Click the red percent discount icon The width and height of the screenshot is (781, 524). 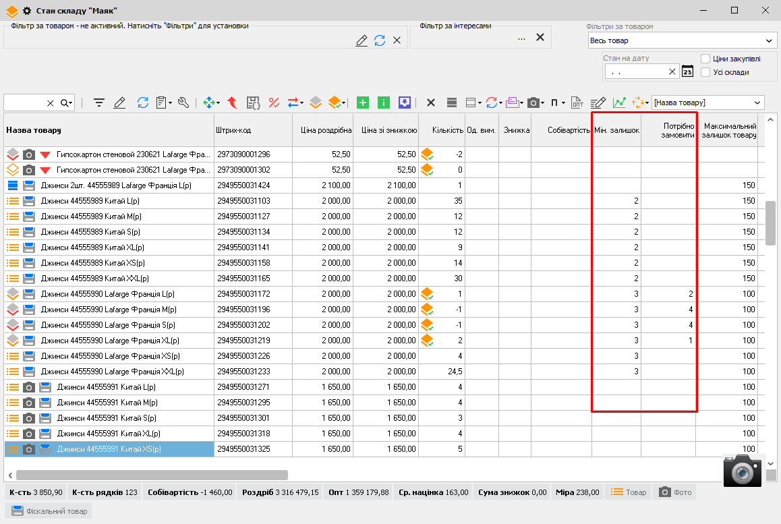[274, 103]
